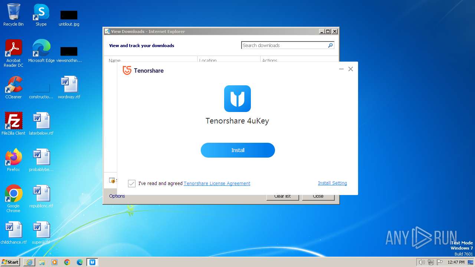Select republicnc.rtf desktop file
This screenshot has height=267, width=475.
tap(41, 197)
